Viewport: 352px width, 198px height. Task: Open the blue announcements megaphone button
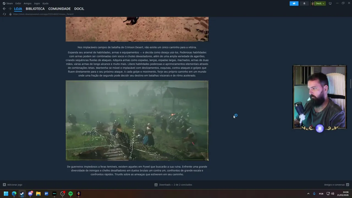coord(294,3)
